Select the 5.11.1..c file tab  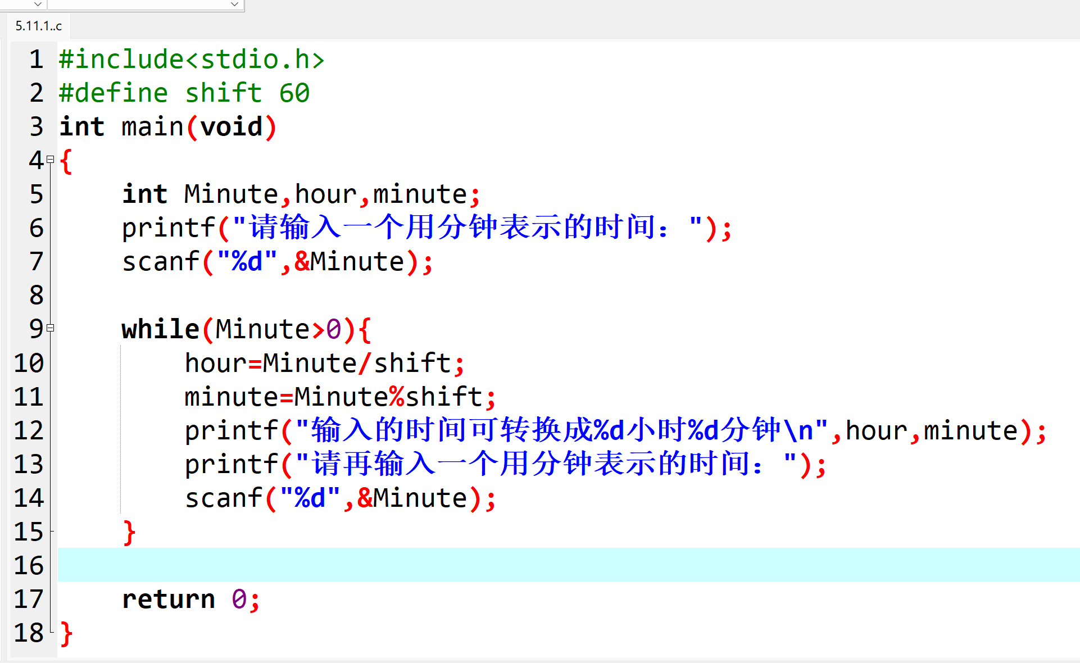coord(38,26)
